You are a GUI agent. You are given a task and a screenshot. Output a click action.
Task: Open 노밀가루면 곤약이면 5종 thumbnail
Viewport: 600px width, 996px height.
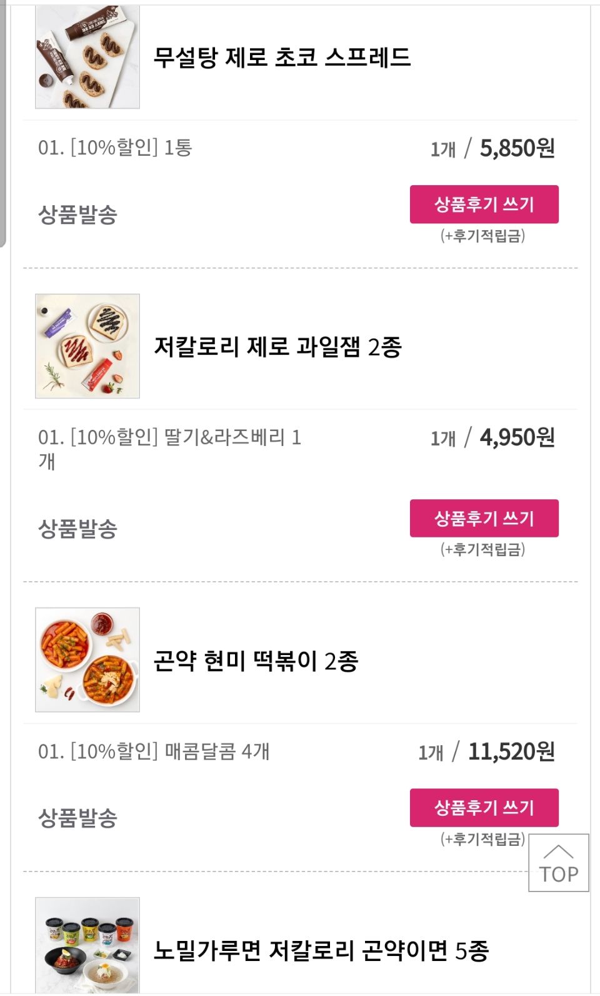pos(87,945)
